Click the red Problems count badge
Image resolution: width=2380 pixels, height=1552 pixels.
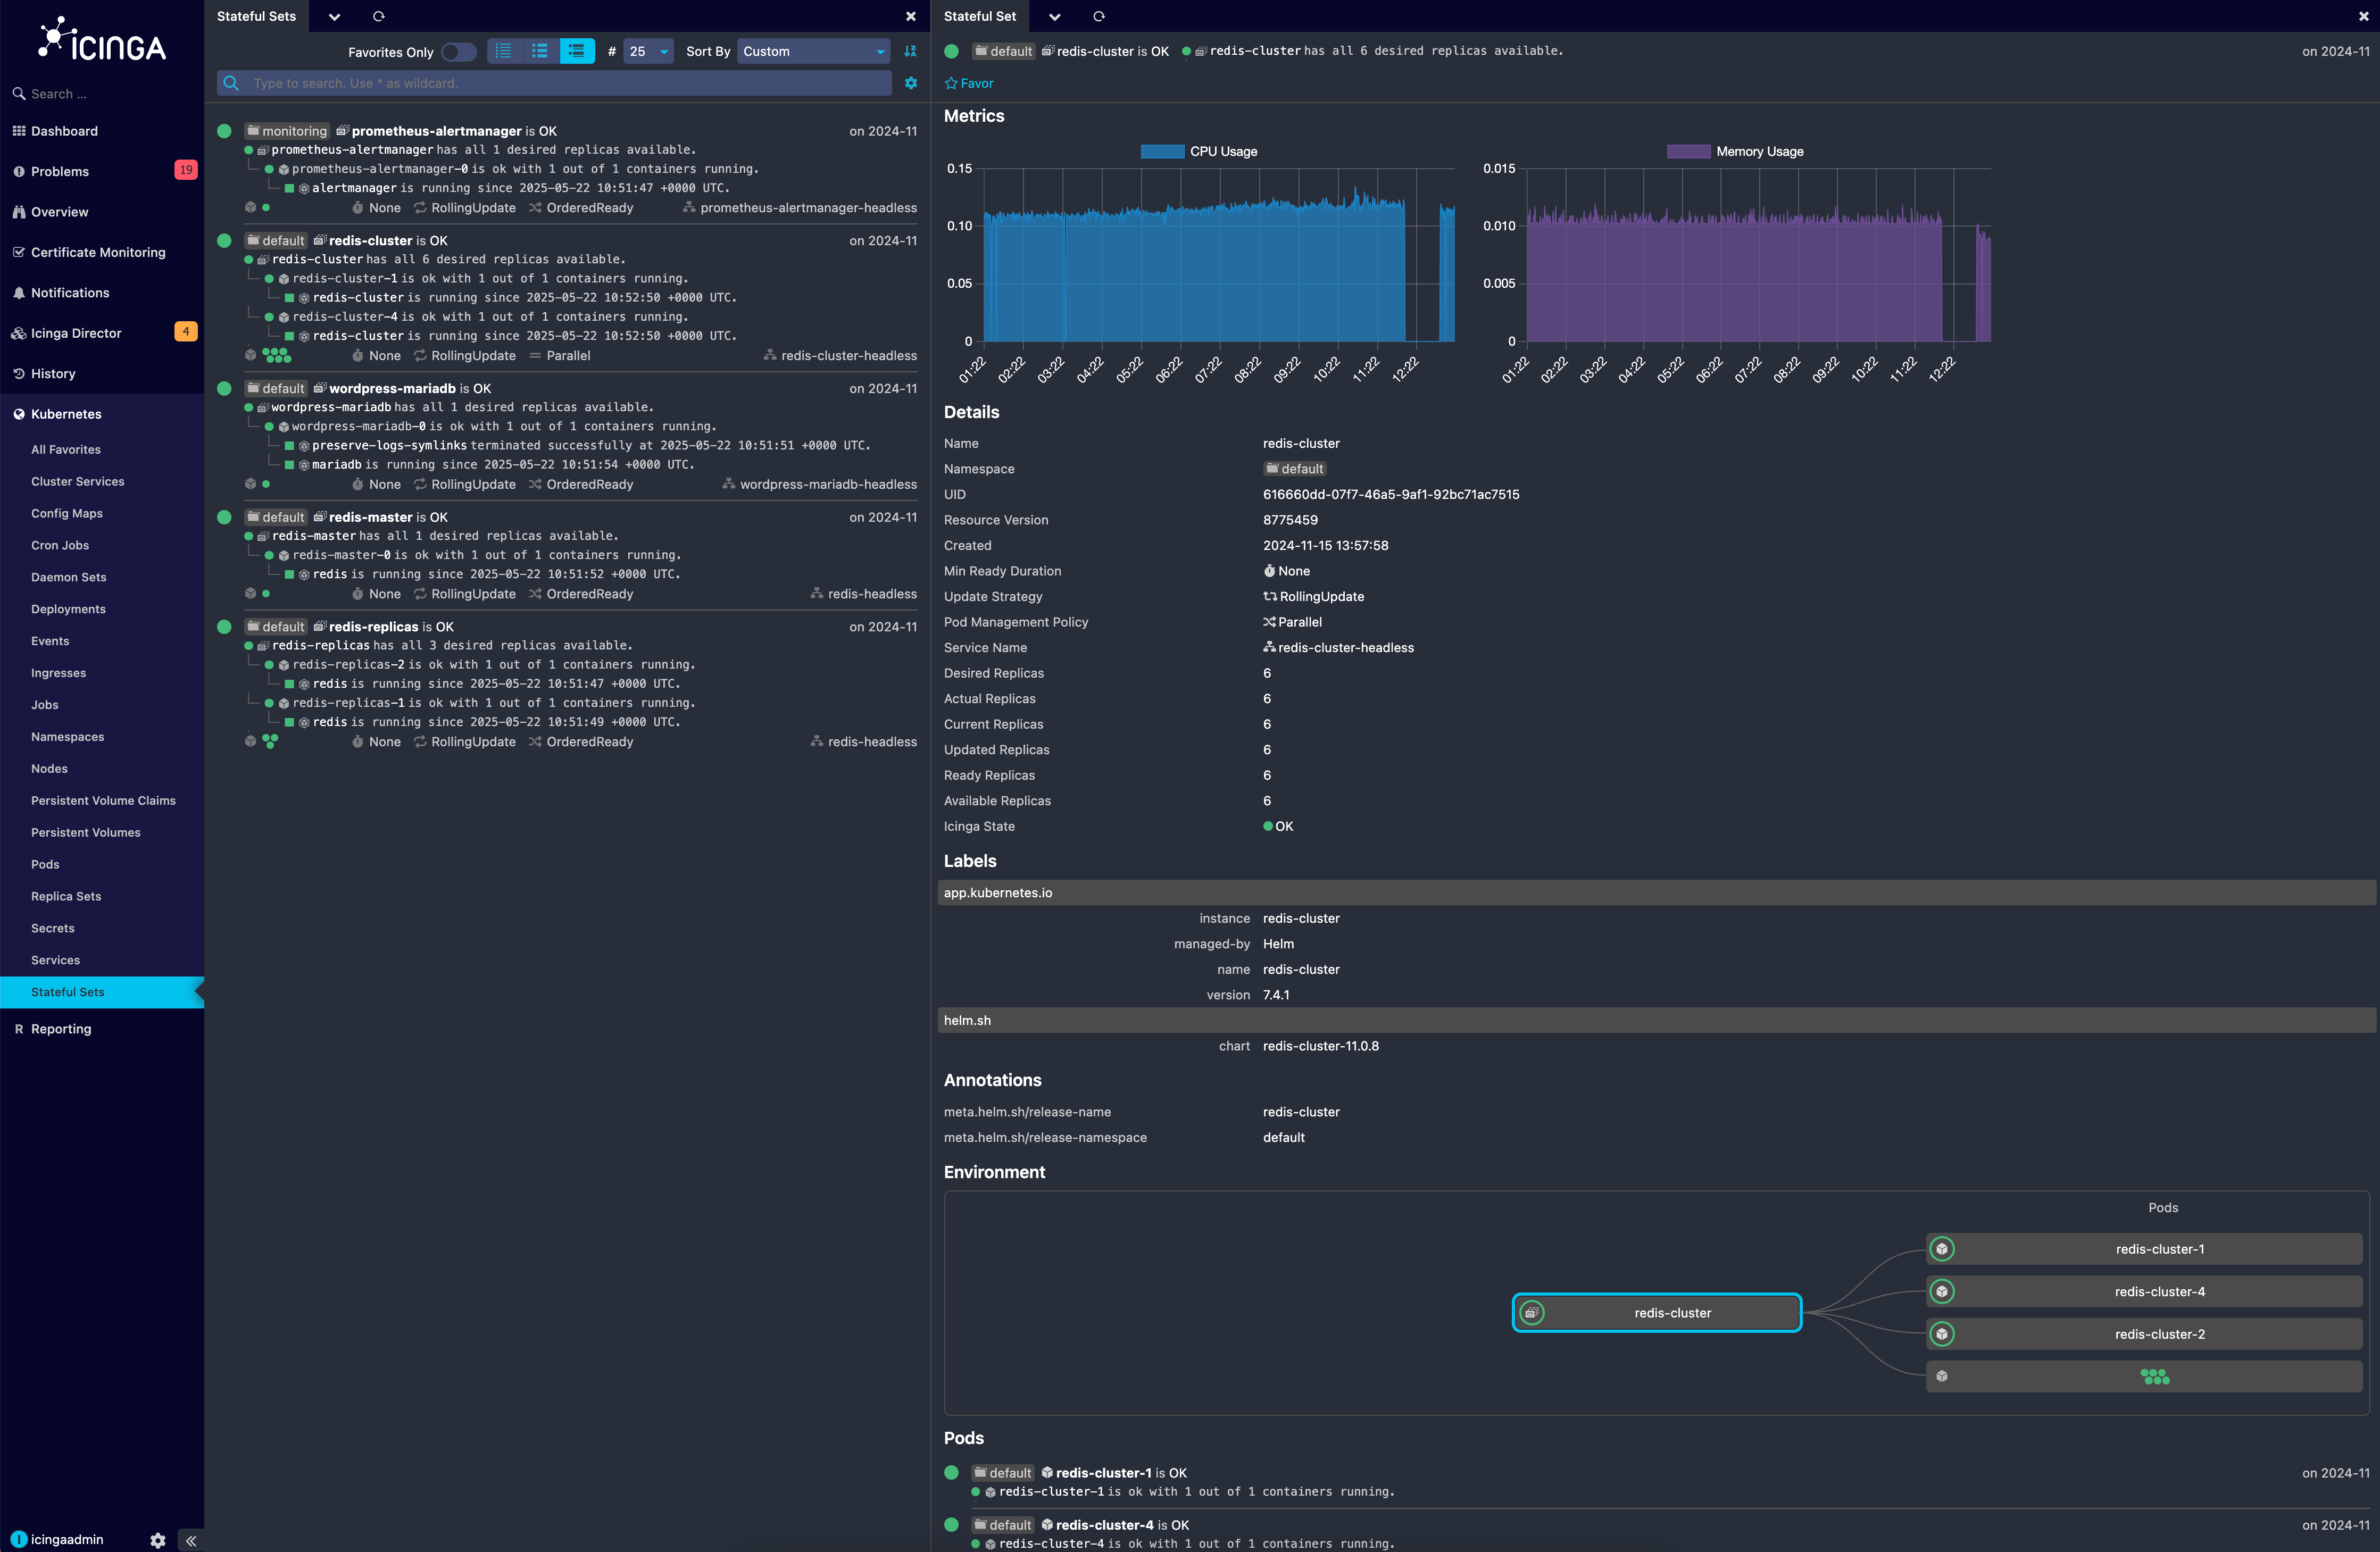(185, 170)
